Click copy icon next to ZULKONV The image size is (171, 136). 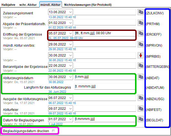point(141,12)
